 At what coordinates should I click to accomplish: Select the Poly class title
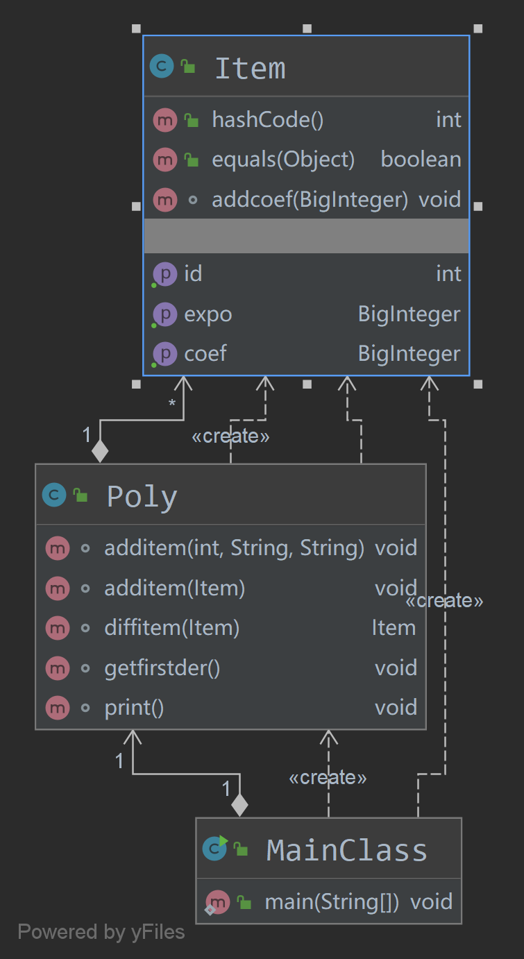(142, 496)
